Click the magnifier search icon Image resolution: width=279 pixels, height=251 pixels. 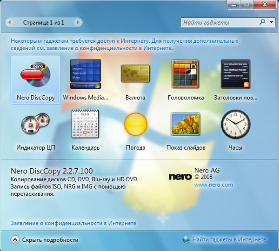tap(262, 22)
